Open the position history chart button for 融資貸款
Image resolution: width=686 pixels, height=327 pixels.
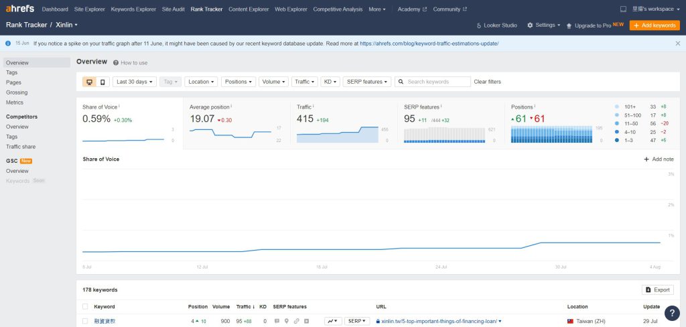coord(334,321)
